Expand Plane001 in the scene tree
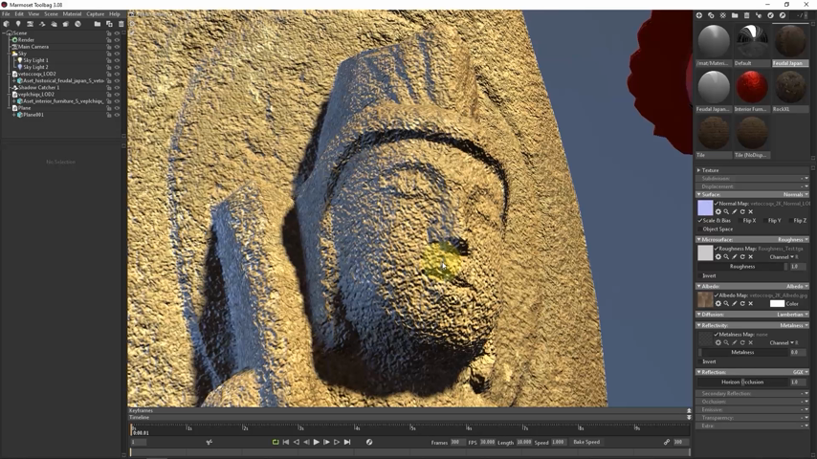817x459 pixels. click(14, 115)
